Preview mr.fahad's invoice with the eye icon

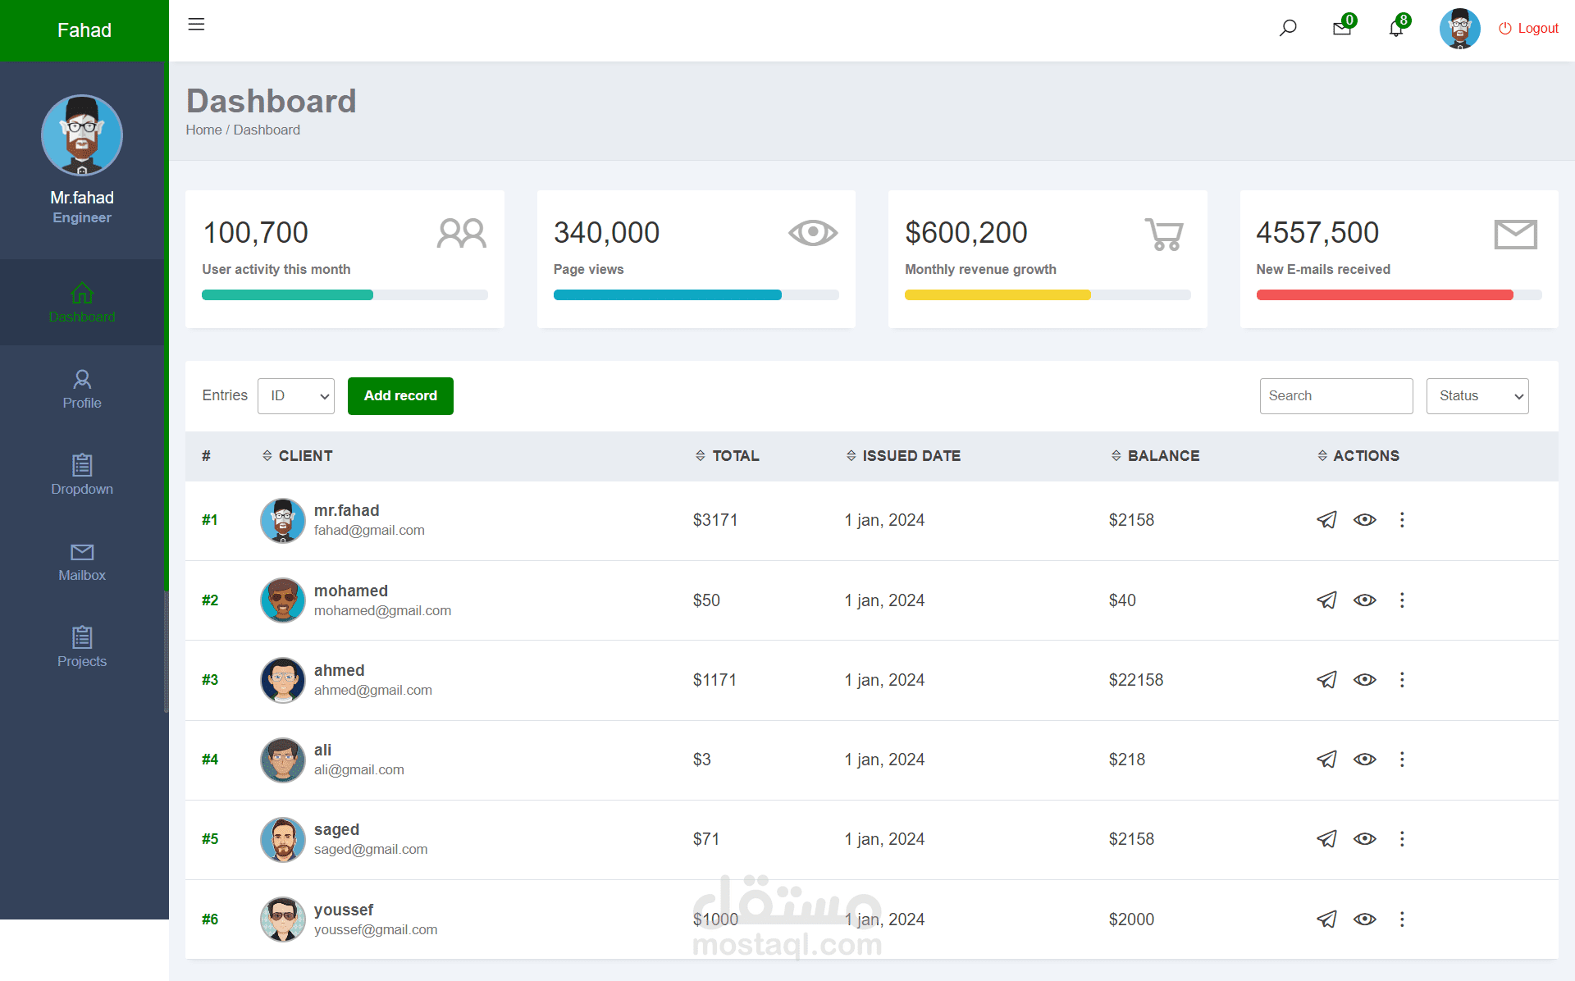(x=1365, y=519)
